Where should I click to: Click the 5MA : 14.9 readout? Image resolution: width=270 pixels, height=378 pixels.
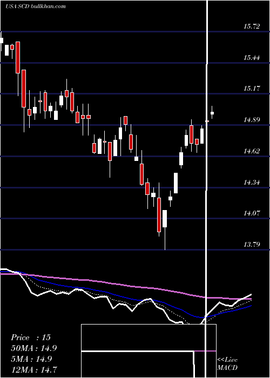point(31,359)
